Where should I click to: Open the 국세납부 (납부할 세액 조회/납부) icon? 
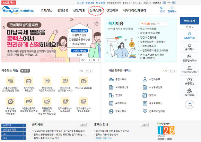click(x=10, y=102)
